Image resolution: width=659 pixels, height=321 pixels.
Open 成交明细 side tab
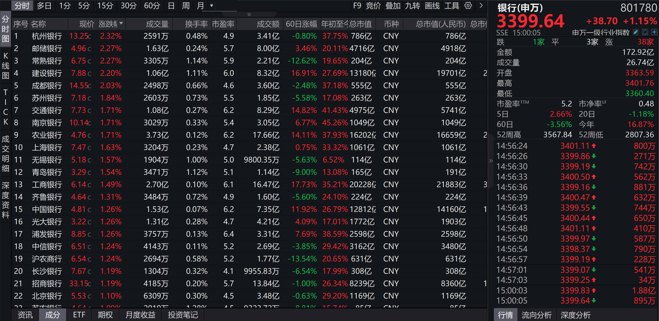tap(5, 154)
